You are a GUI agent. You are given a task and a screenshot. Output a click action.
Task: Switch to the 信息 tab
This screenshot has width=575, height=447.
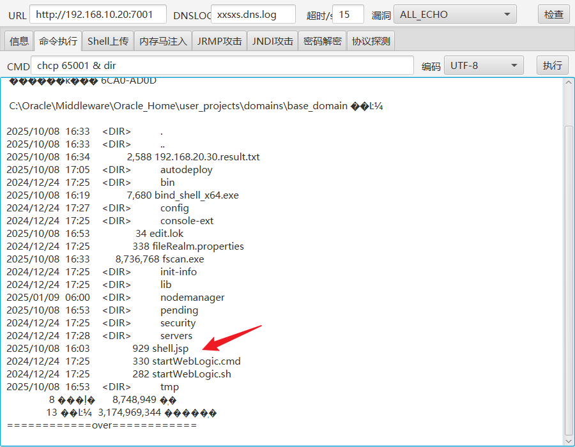point(19,42)
